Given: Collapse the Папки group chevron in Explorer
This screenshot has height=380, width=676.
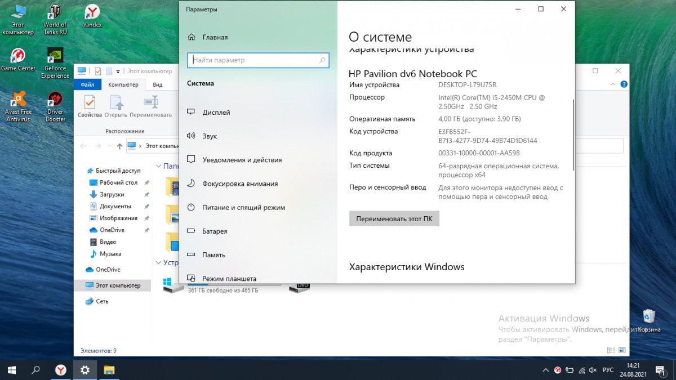Looking at the screenshot, I should pyautogui.click(x=158, y=167).
